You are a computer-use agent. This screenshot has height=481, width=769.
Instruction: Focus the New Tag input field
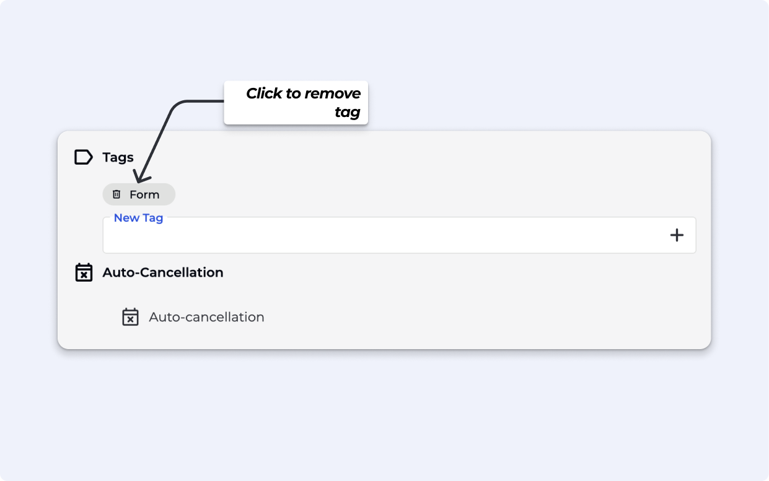point(384,235)
